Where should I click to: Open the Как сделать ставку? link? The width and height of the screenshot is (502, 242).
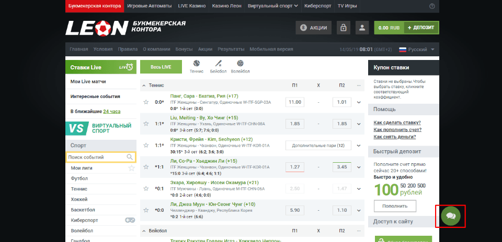click(x=397, y=123)
